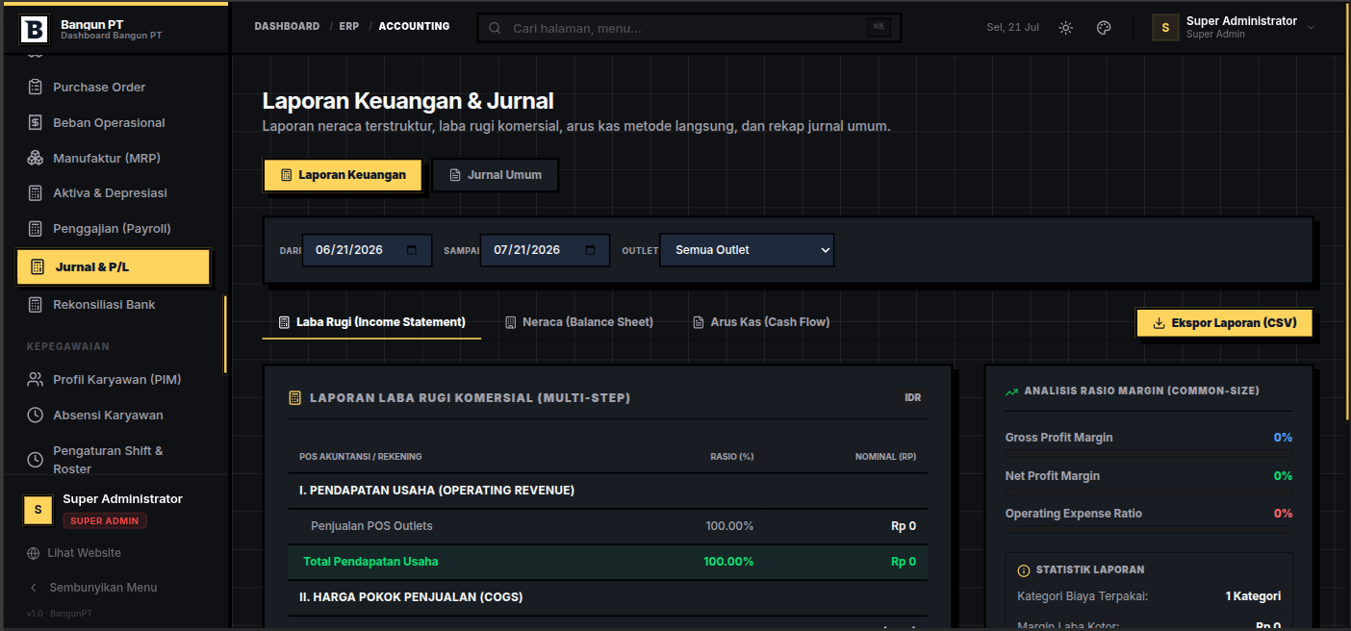Click the Dari date input field
Viewport: 1351px width, 631px height.
[367, 250]
